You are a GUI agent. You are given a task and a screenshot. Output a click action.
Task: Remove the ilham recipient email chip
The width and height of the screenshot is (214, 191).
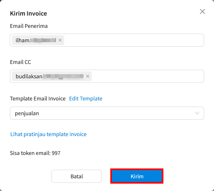(60, 40)
